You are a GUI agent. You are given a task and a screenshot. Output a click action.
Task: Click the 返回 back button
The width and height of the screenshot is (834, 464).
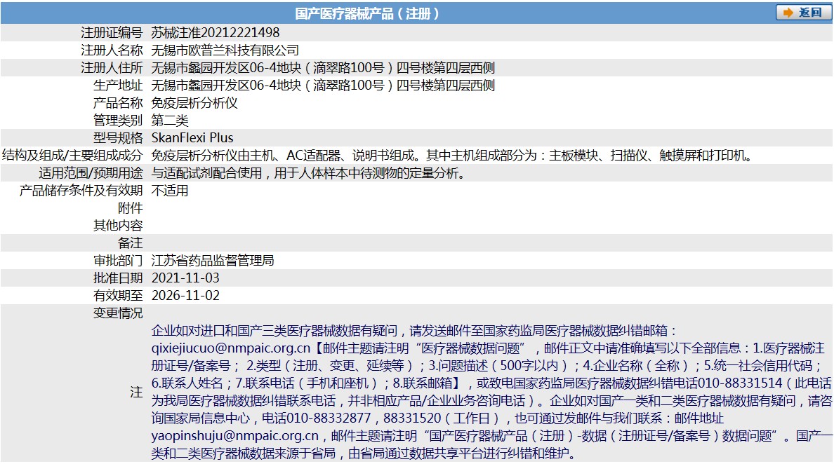pyautogui.click(x=803, y=12)
